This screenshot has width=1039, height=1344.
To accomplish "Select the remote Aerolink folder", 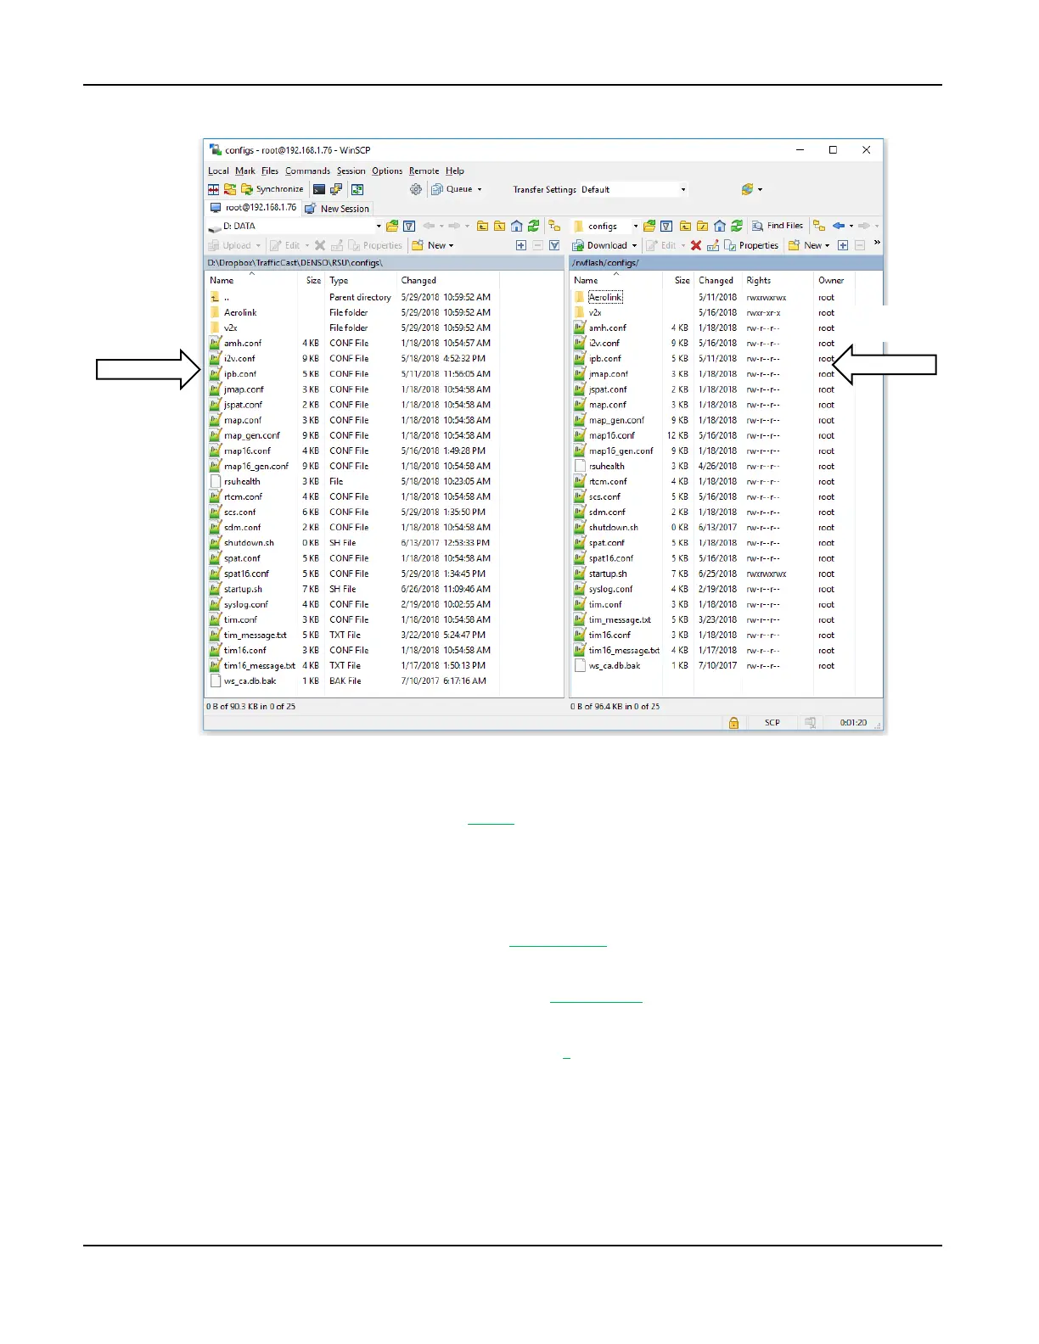I will 605,297.
